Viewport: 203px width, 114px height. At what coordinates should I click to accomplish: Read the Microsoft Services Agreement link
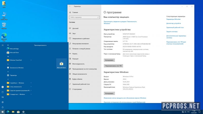tap(125, 102)
